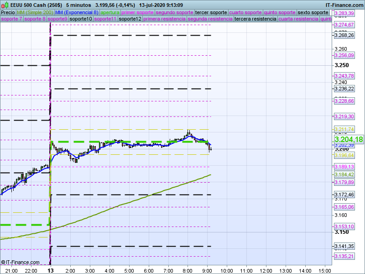Select the sexto soporte label

coord(313,12)
